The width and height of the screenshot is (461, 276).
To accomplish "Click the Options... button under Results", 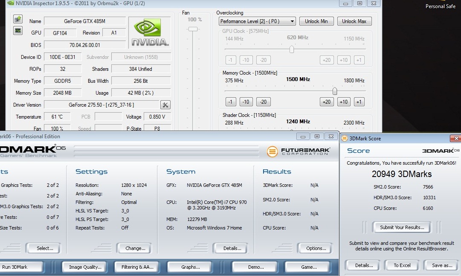I will (x=315, y=248).
